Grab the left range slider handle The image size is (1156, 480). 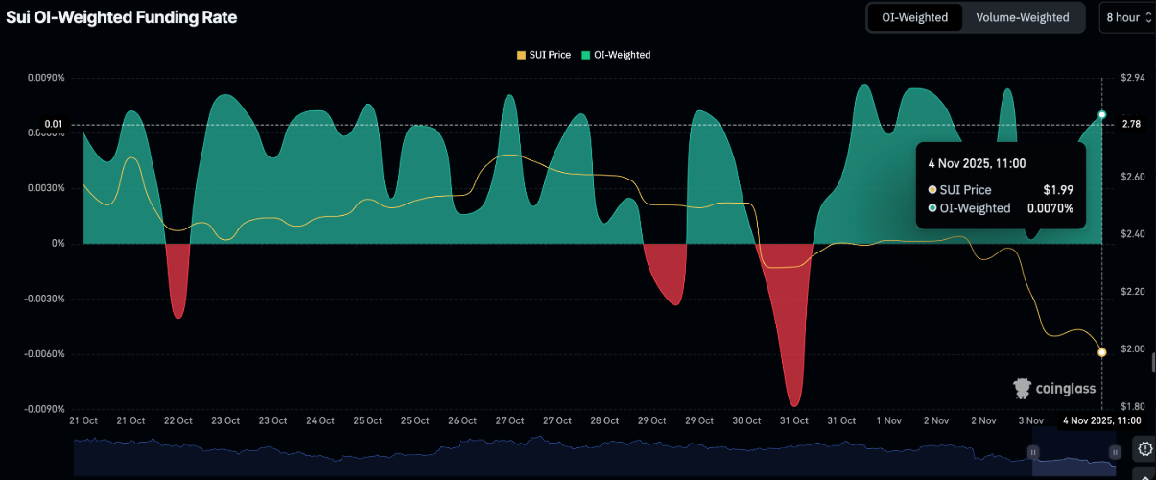pos(1034,451)
